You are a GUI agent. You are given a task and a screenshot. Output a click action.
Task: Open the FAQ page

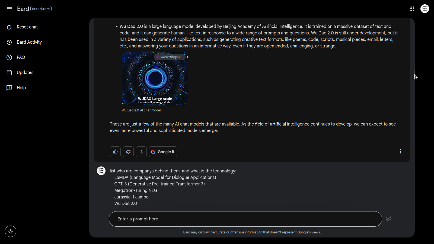21,57
